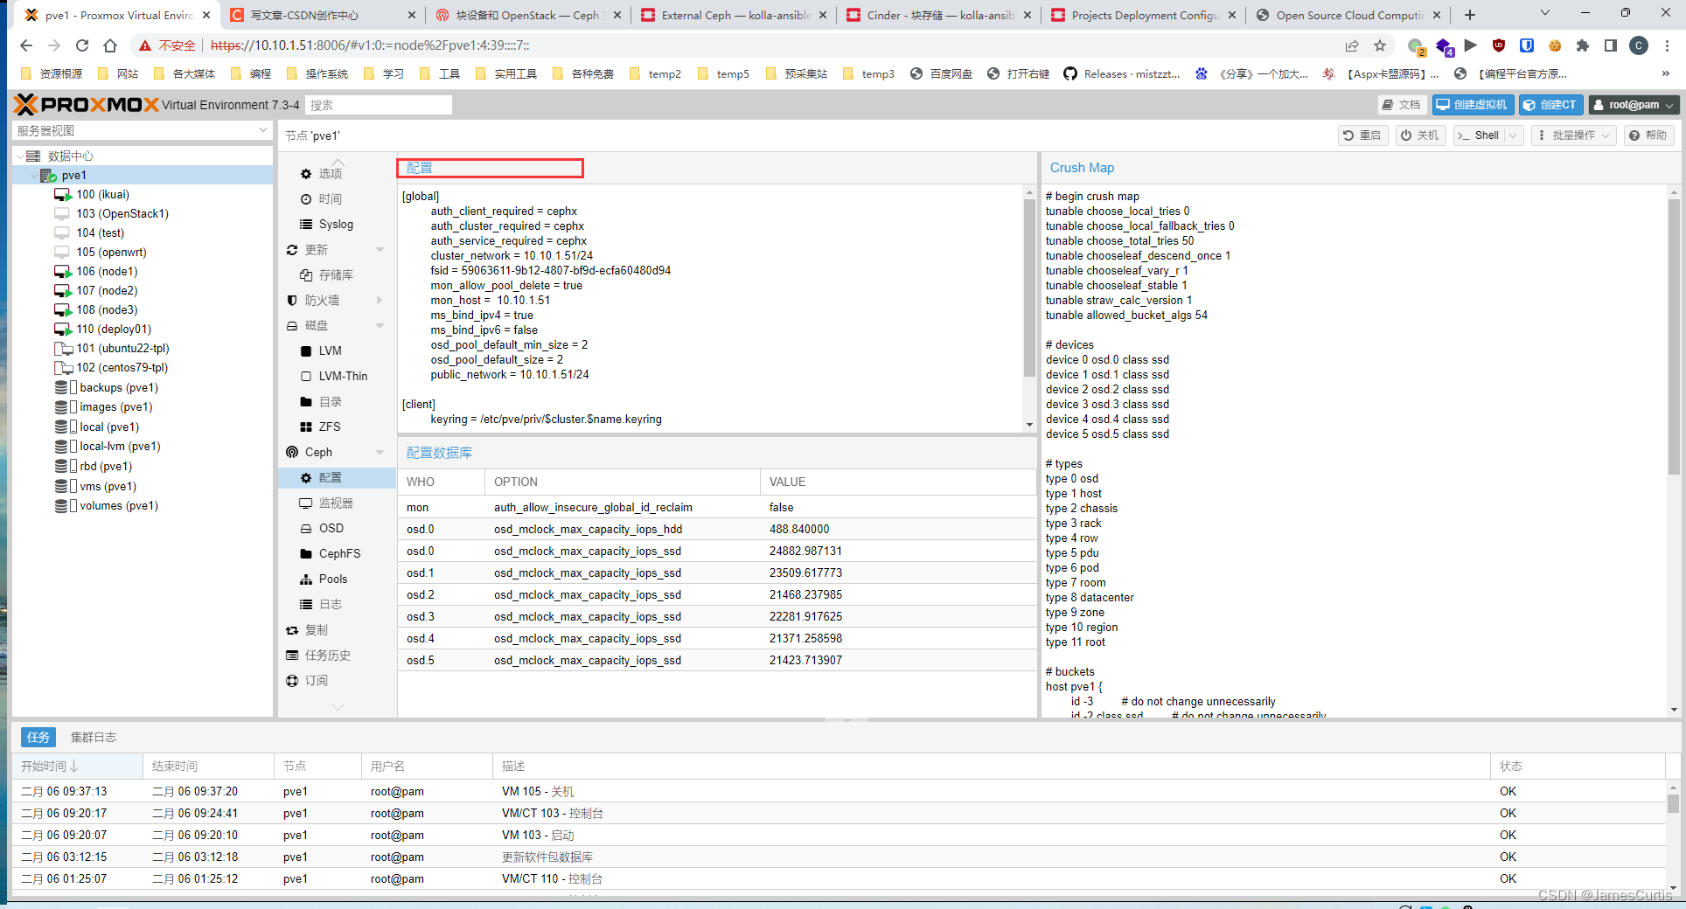Screen dimensions: 1686x909
Task: Click the configuration text panel scrollbar
Action: (x=1029, y=288)
